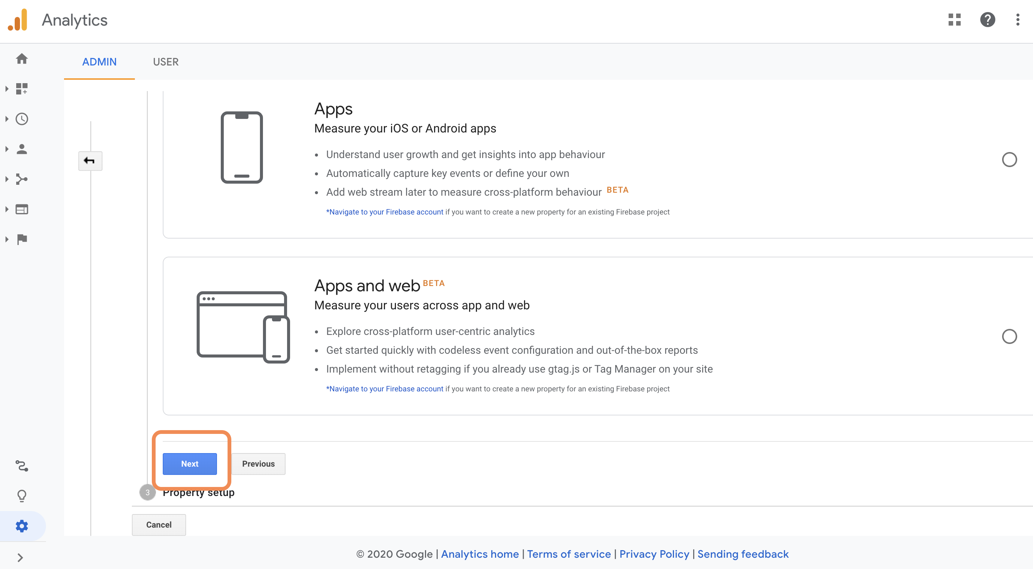Go to Home in the sidebar
Screen dimensions: 1033x569
21,59
